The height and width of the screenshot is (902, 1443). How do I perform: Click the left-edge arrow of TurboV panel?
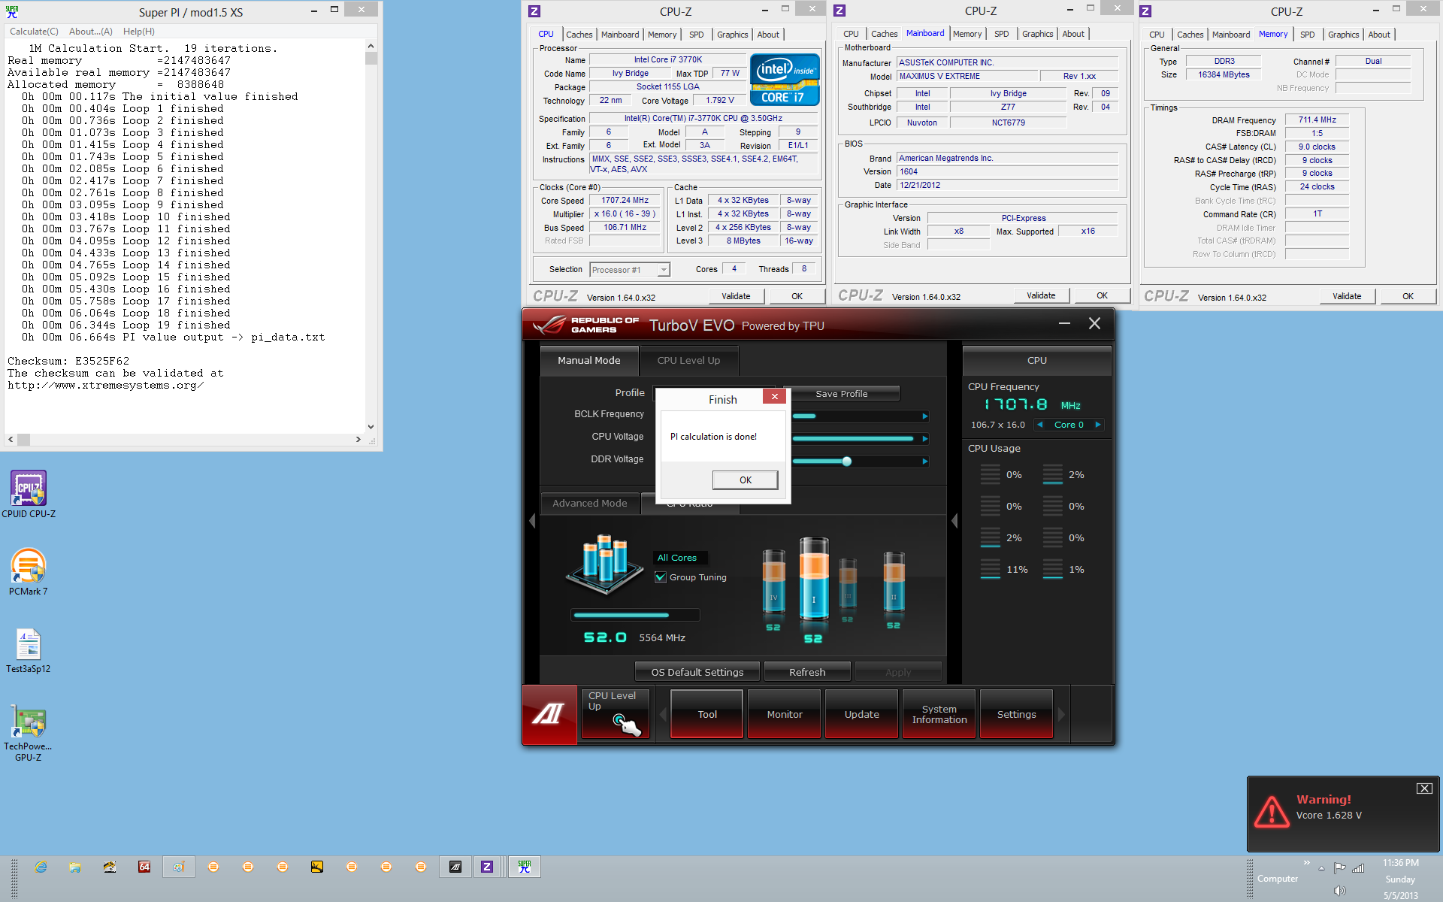[532, 521]
